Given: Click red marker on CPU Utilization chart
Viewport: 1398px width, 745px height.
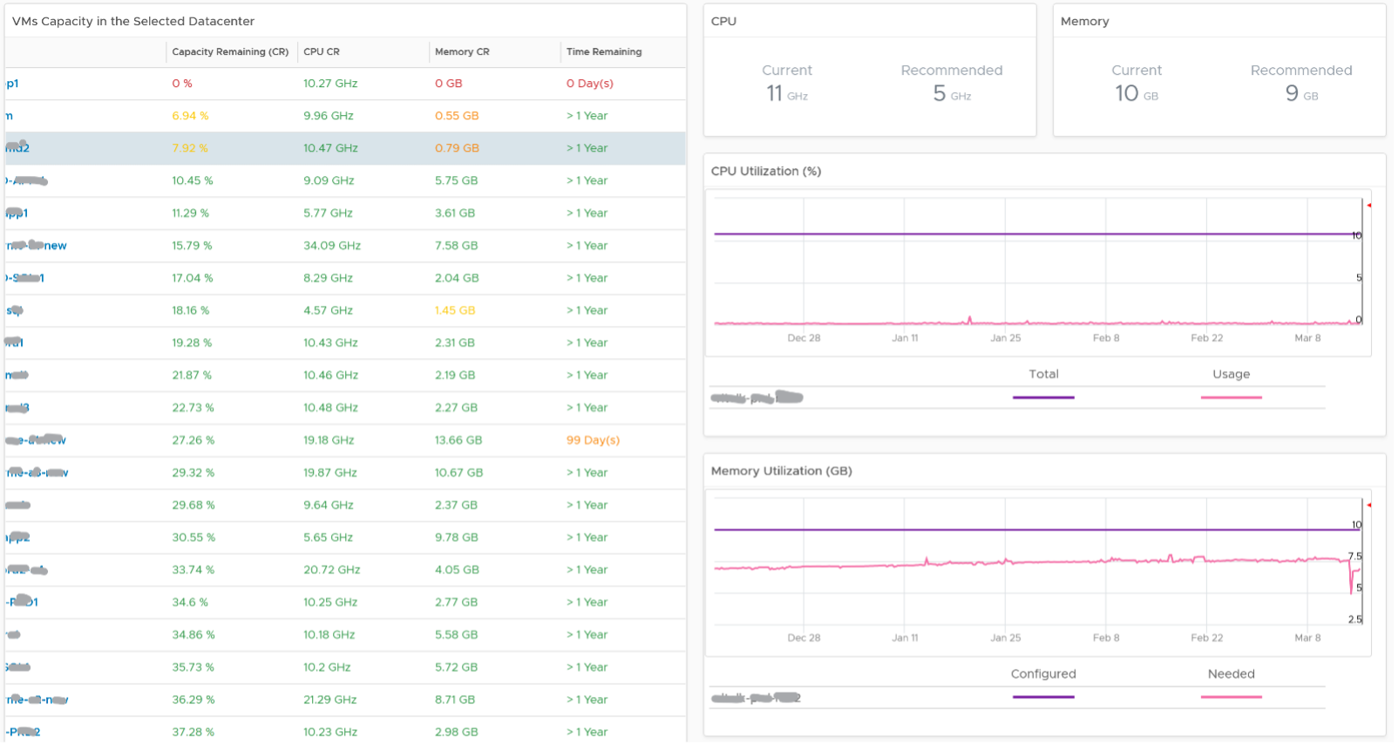Looking at the screenshot, I should tap(1369, 207).
